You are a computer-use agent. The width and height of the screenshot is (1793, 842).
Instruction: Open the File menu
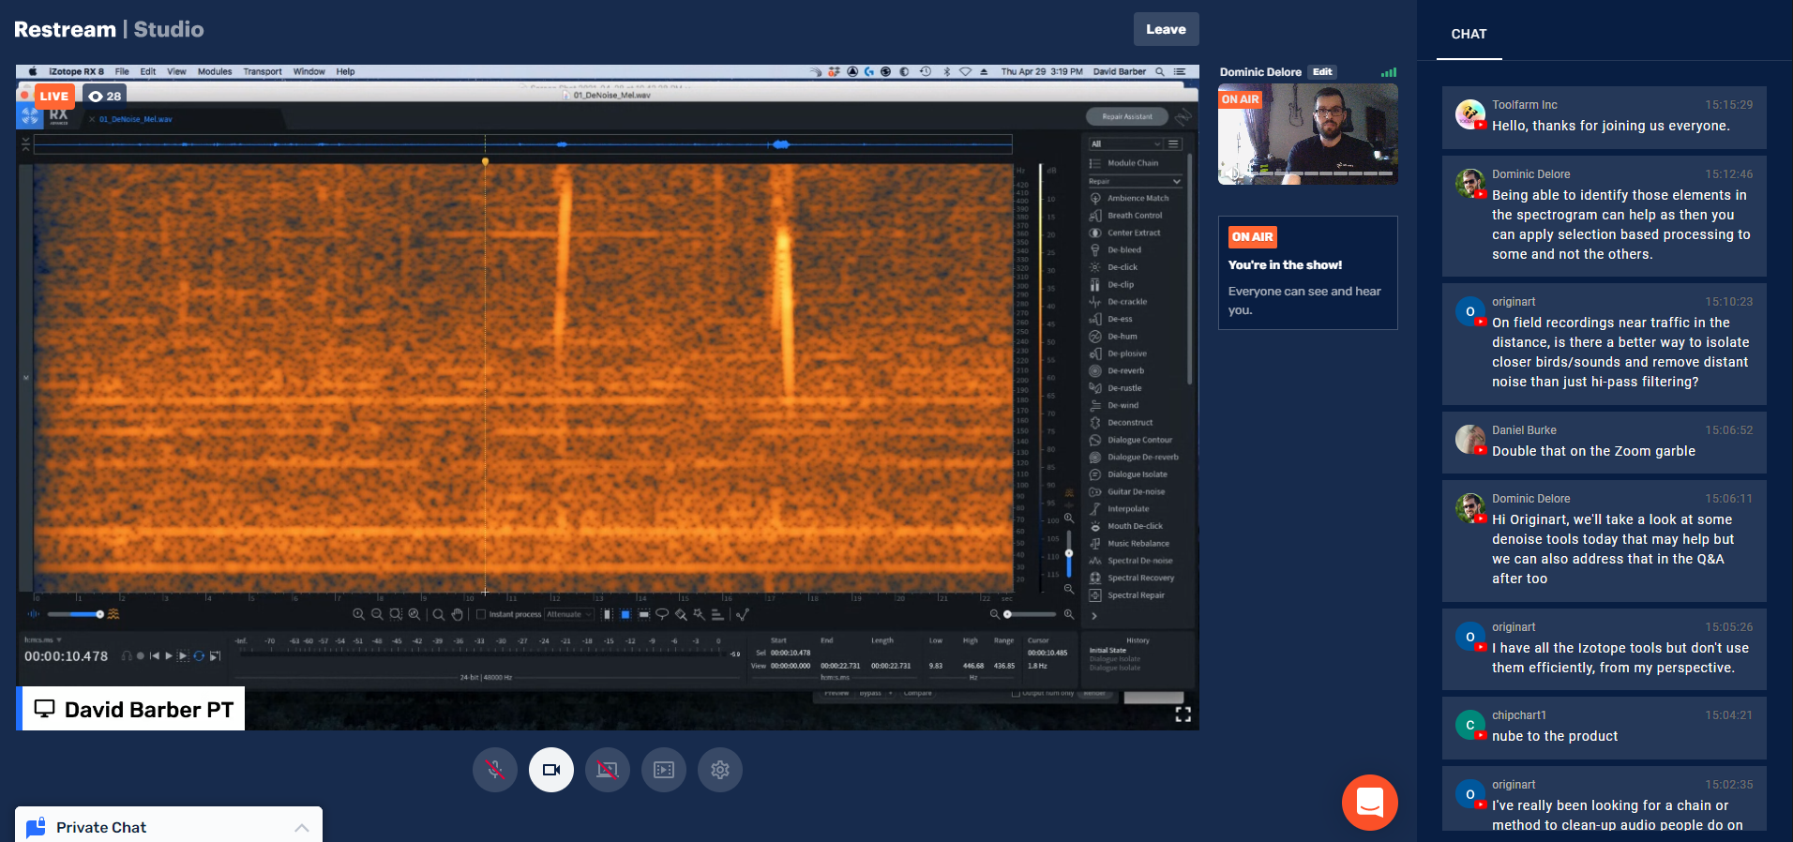coord(122,71)
